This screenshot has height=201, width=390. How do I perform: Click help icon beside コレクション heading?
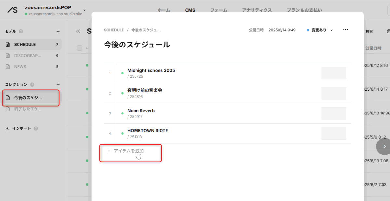click(32, 85)
